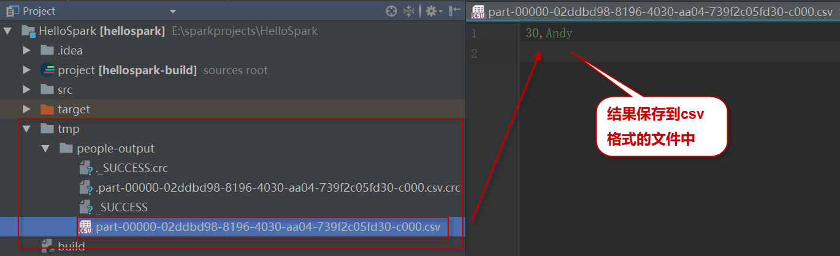Image resolution: width=840 pixels, height=256 pixels.
Task: Click on the text 30,Andy in the editor
Action: (x=549, y=34)
